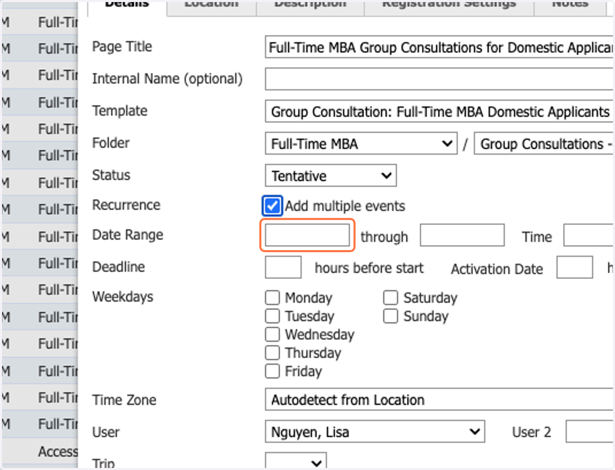Check the Friday weekday box
The width and height of the screenshot is (615, 470).
click(273, 371)
